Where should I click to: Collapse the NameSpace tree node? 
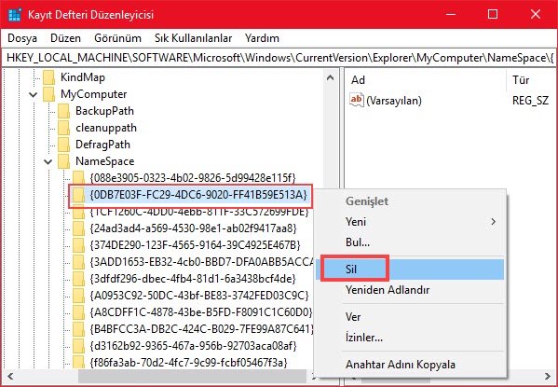[48, 161]
